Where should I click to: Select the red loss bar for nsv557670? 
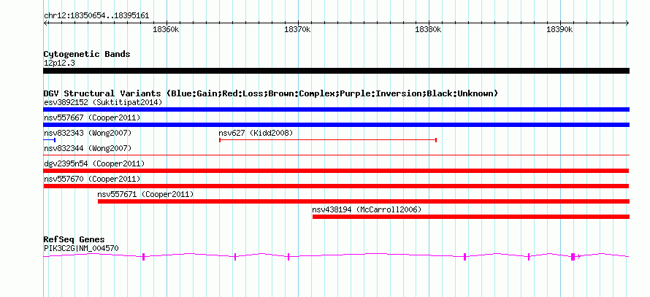coord(336,186)
